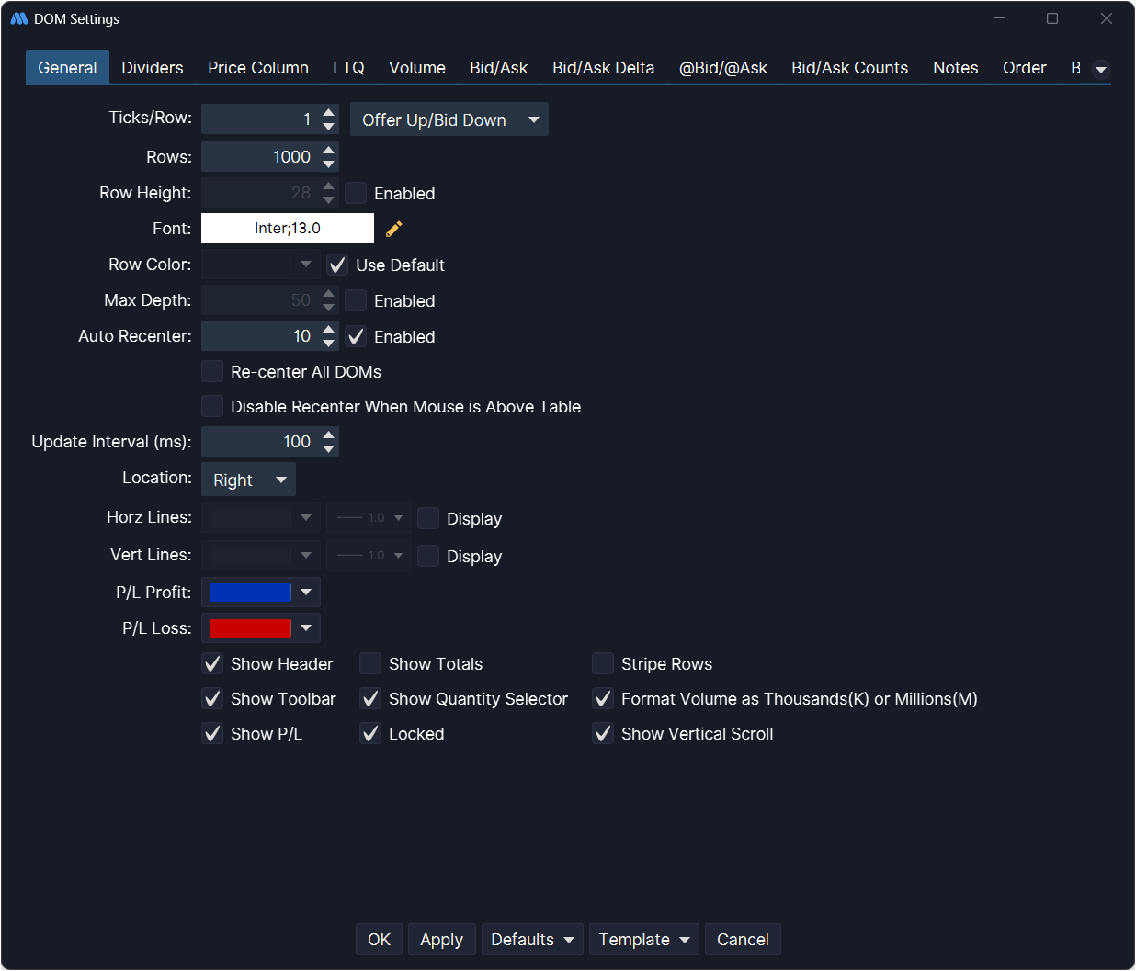Toggle the Show Totals checkbox
The width and height of the screenshot is (1136, 971).
click(370, 664)
